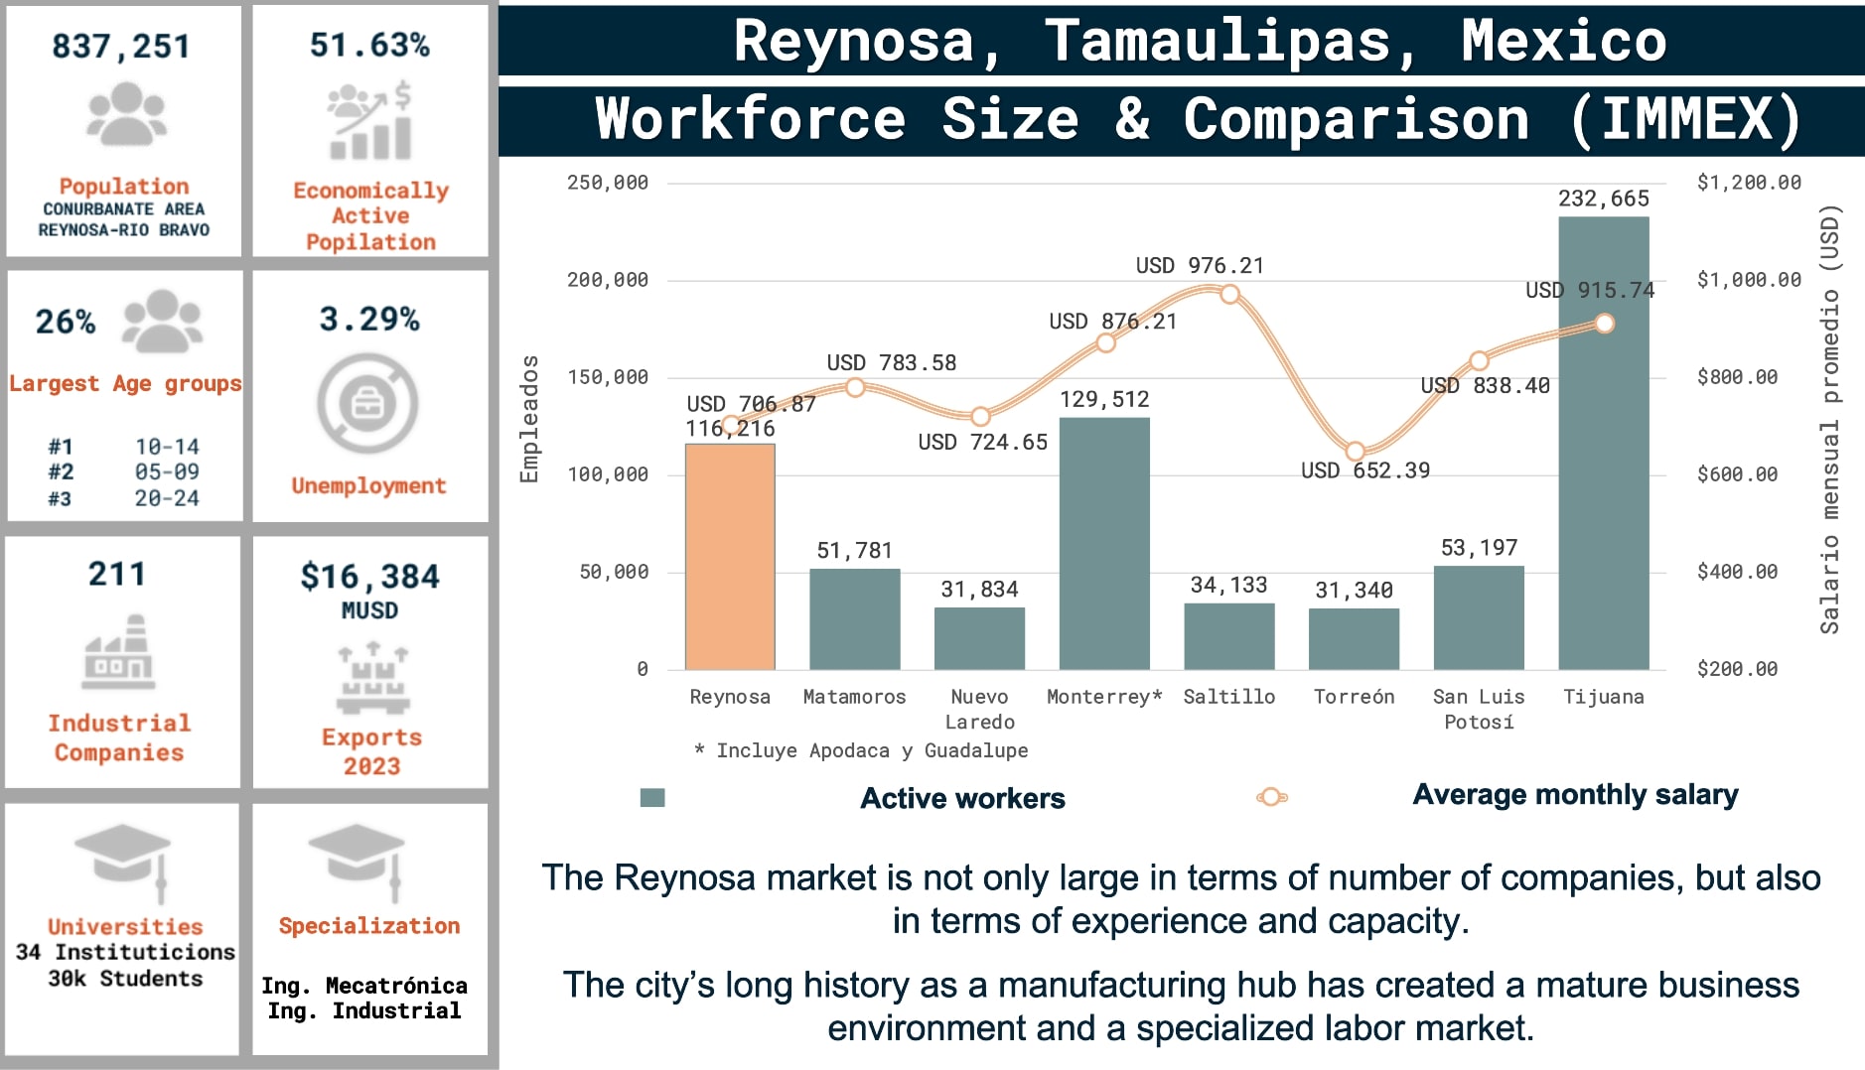Viewport: 1865px width, 1070px height.
Task: Click the '53,197' data label
Action: (x=1479, y=548)
